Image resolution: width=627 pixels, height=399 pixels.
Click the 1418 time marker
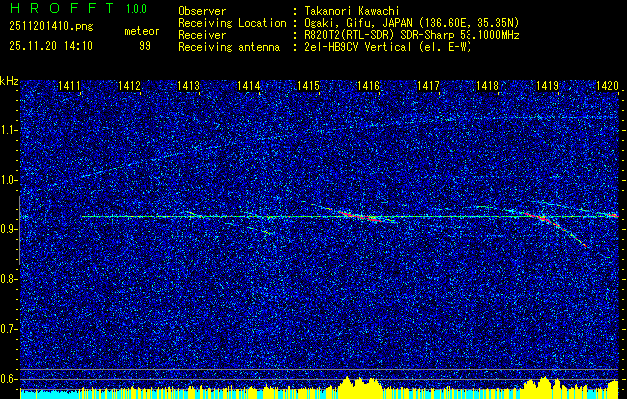tap(487, 85)
